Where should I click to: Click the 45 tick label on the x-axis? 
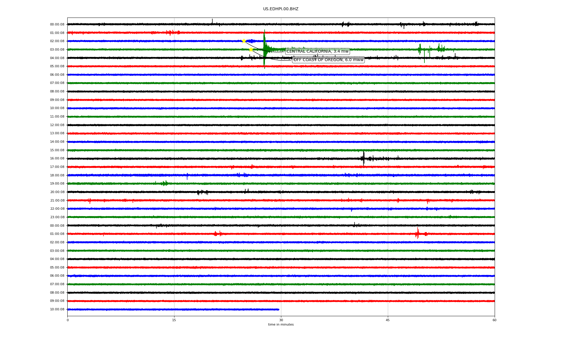tap(388, 320)
